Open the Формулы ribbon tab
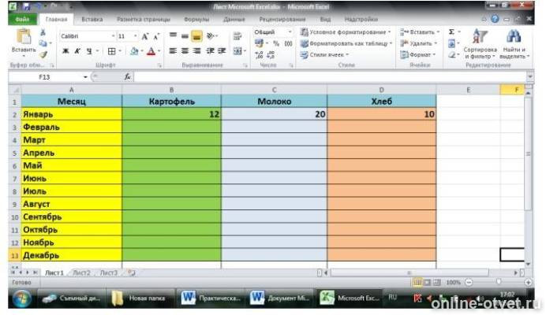Viewport: 546px width, 315px height. click(196, 18)
